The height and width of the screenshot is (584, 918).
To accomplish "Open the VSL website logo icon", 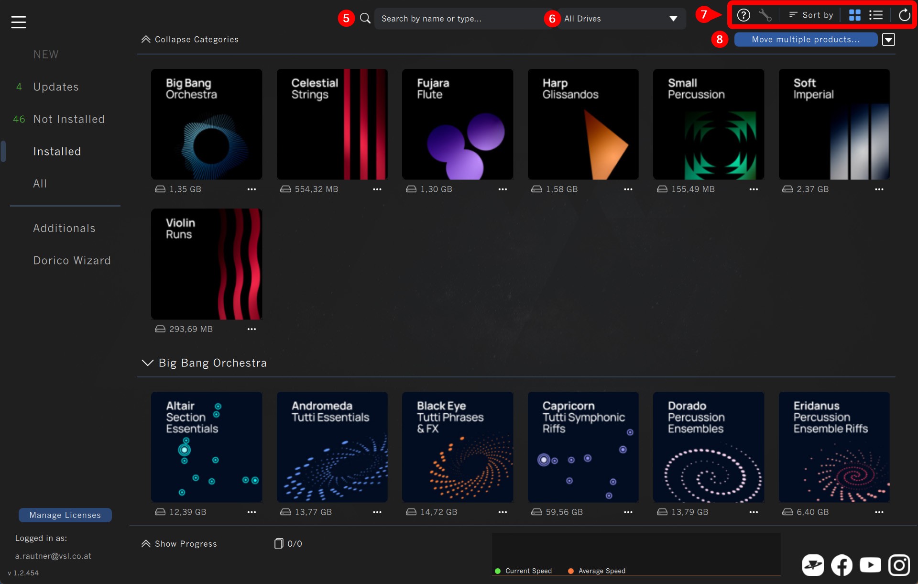I will 813,565.
